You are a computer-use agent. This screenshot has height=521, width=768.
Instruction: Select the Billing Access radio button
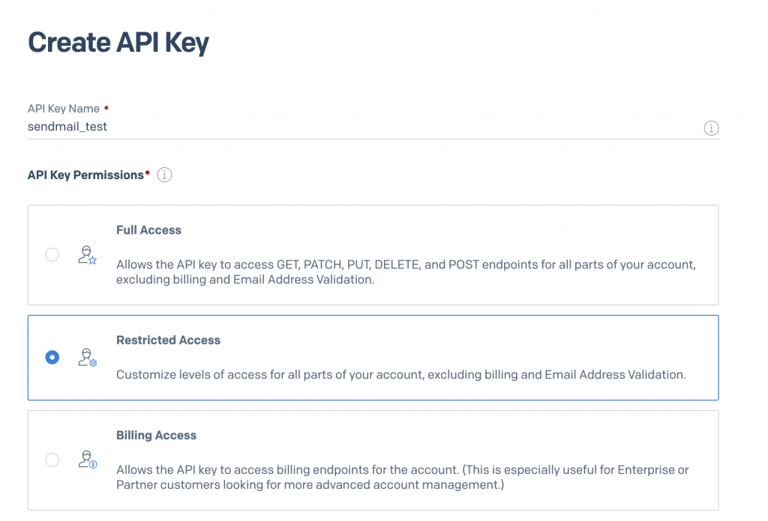pyautogui.click(x=52, y=460)
